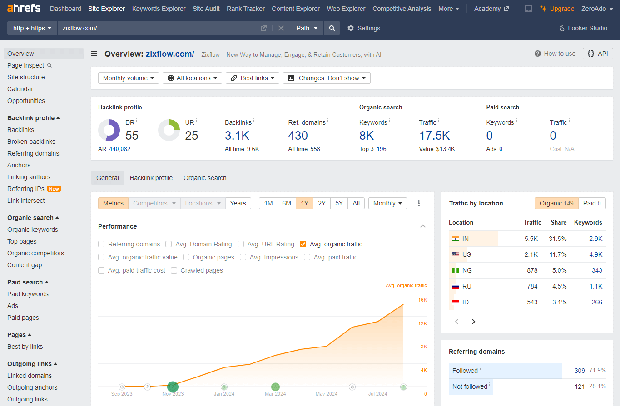Clear the URL field with X icon
Image resolution: width=620 pixels, height=406 pixels.
tap(281, 28)
